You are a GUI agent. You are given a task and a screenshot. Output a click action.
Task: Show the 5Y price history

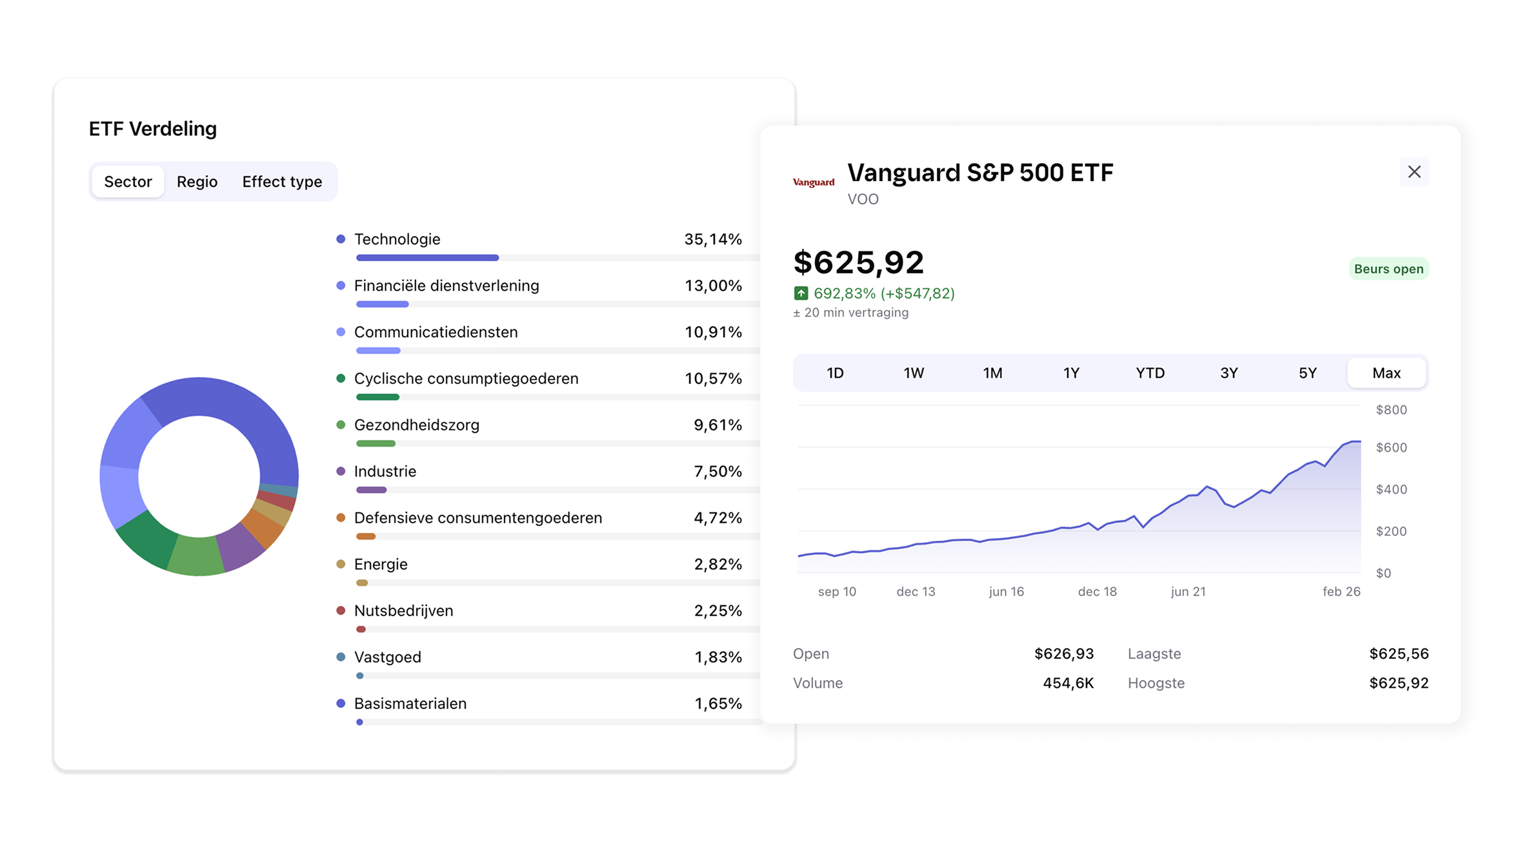(x=1307, y=373)
